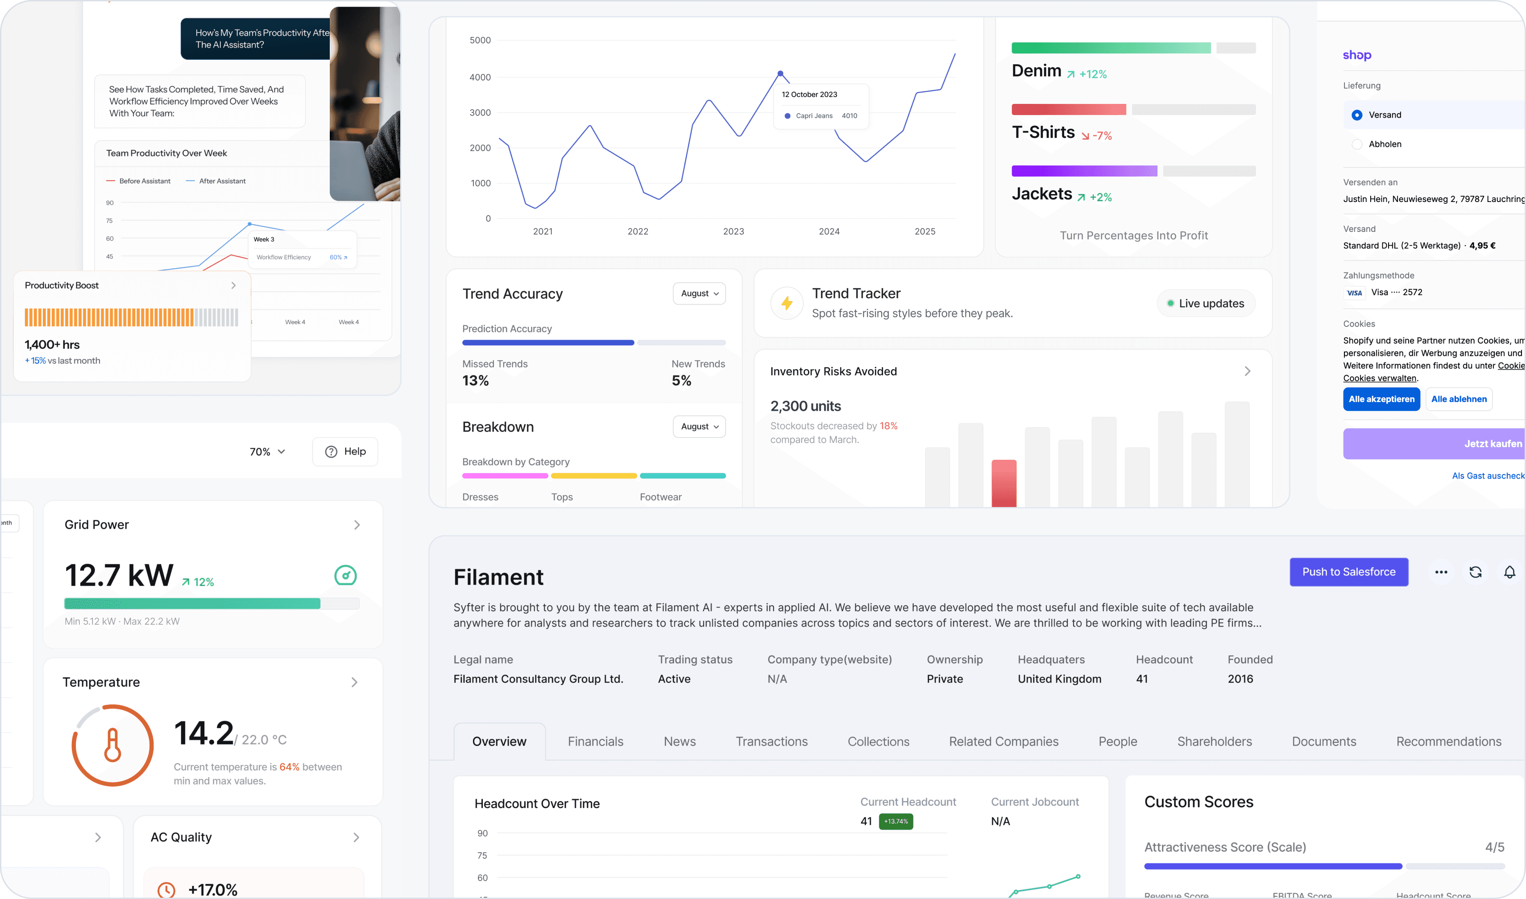This screenshot has height=899, width=1526.
Task: Select the Versand delivery radio option
Action: tap(1357, 115)
